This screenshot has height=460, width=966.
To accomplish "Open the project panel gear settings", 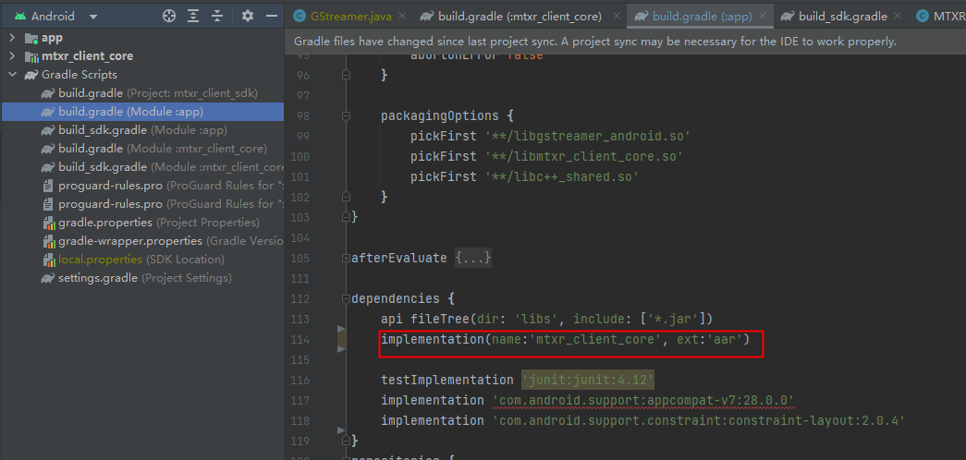I will (x=248, y=17).
